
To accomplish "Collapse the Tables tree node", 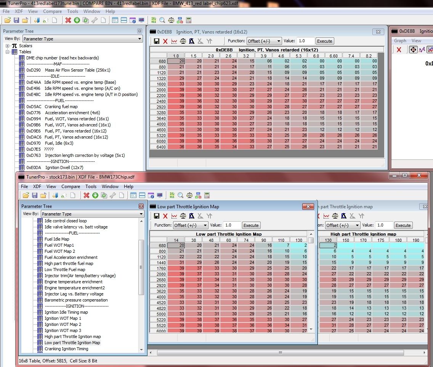I will pyautogui.click(x=7, y=52).
